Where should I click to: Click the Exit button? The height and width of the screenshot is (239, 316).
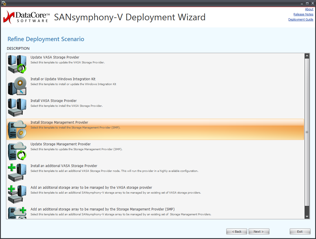pos(300,232)
